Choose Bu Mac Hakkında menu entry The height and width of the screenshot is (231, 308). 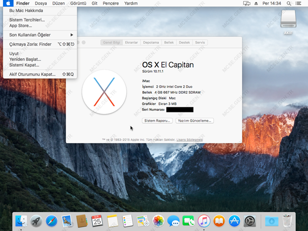tap(40, 11)
